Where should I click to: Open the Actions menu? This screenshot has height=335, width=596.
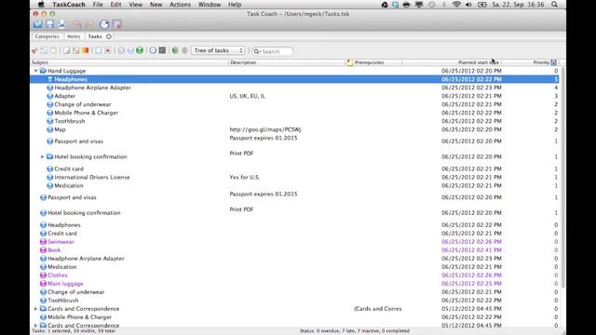[x=180, y=5]
